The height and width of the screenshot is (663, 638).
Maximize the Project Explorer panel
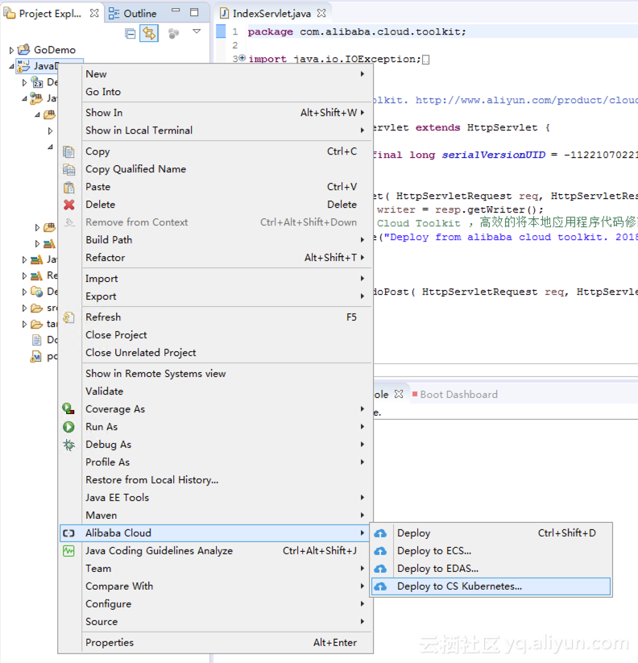pyautogui.click(x=194, y=12)
